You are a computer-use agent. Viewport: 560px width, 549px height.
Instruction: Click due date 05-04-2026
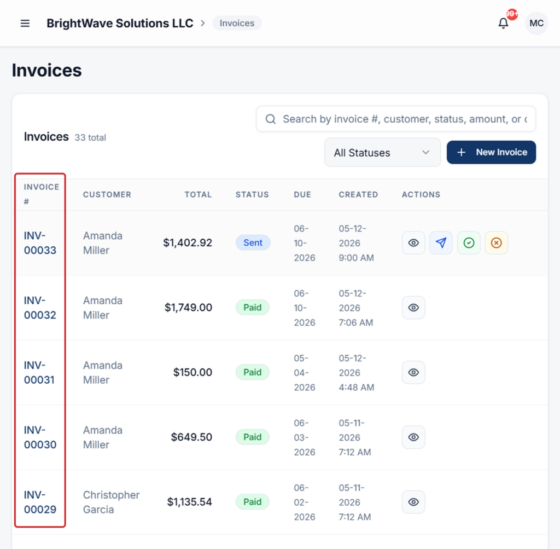[305, 372]
